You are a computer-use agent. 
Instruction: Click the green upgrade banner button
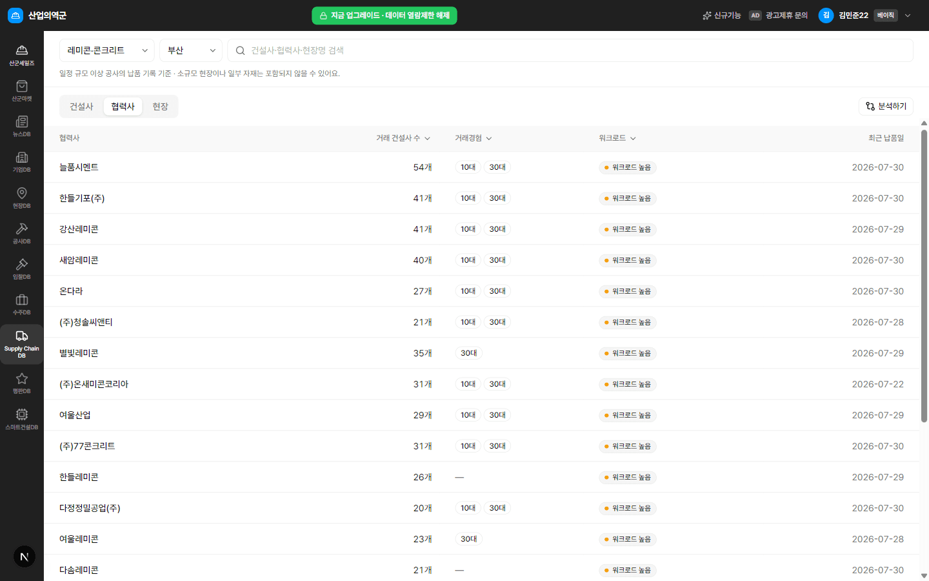[385, 15]
